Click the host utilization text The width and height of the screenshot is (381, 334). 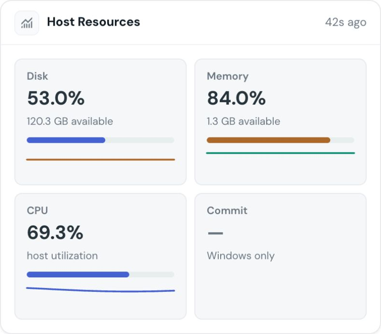[62, 256]
